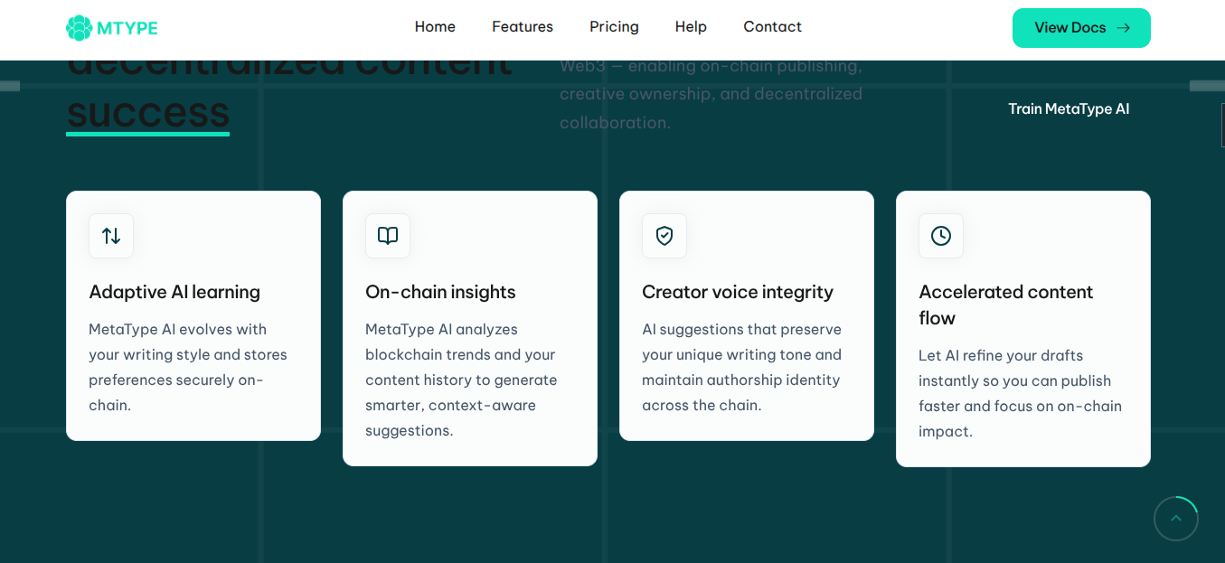The image size is (1225, 563).
Task: Click the open book icon for On-chain insights
Action: click(388, 236)
